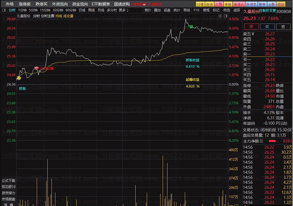Switch to the 日线 daily chart tab
This screenshot has width=293, height=206.
point(82,10)
